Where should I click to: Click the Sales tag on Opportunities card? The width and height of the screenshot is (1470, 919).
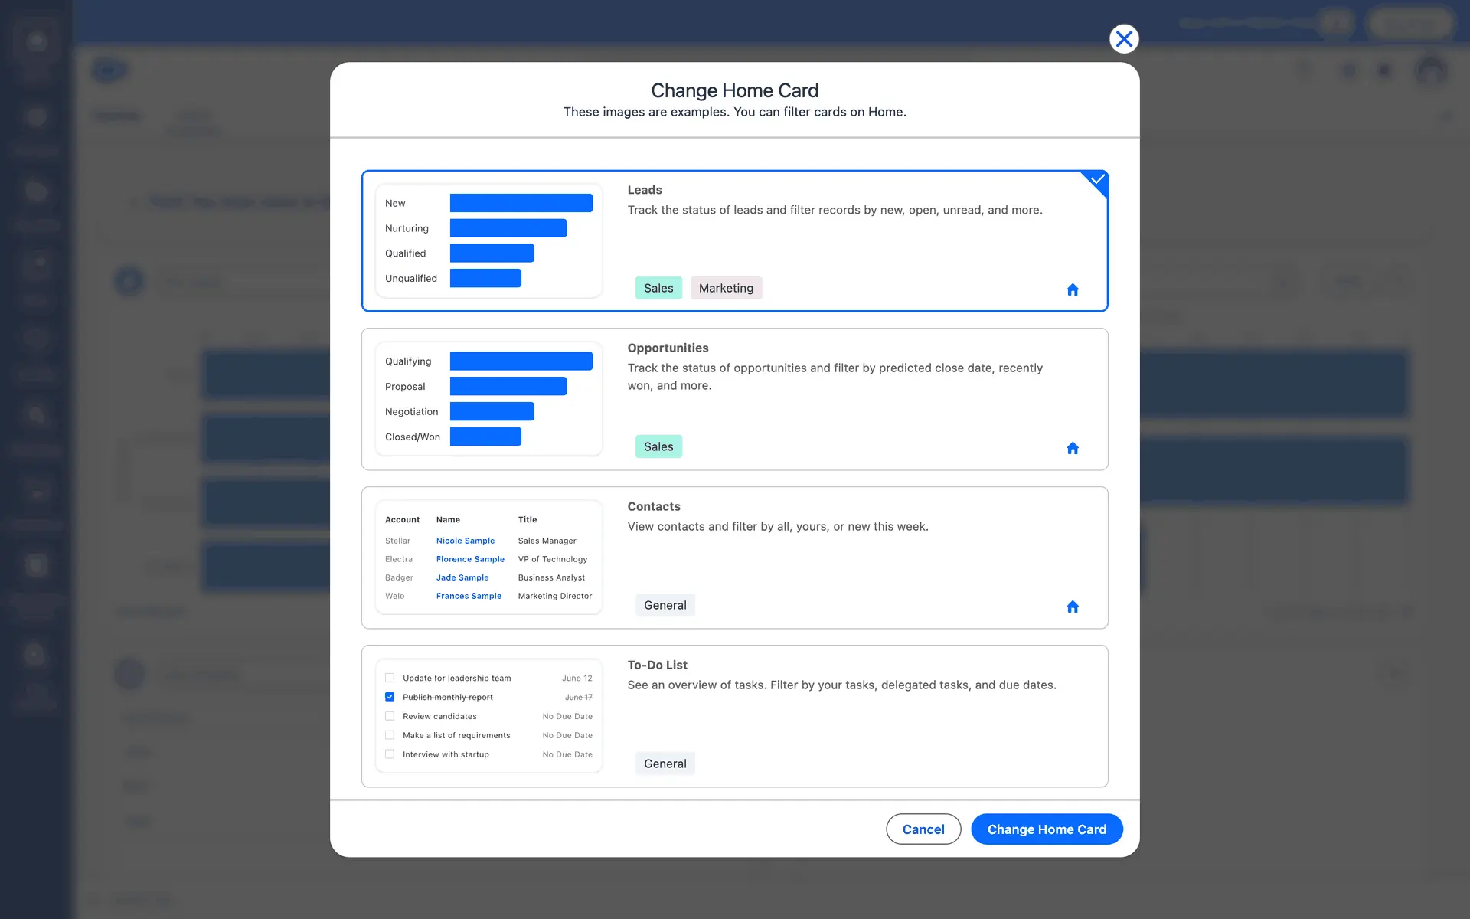pyautogui.click(x=658, y=446)
